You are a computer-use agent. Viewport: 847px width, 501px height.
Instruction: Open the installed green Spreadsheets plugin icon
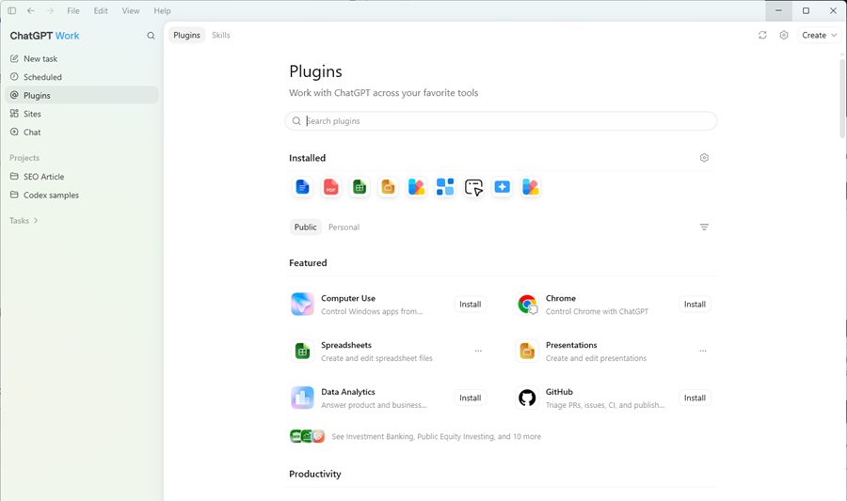point(360,187)
